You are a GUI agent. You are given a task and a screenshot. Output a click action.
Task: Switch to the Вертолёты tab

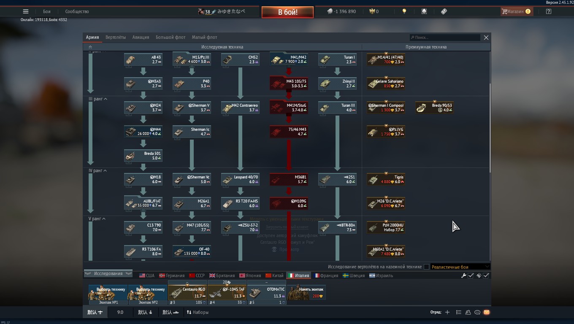[116, 37]
